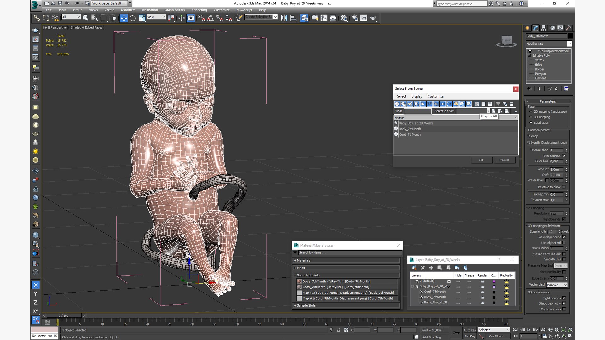
Task: Open the Modifier List dropdown
Action: click(x=549, y=44)
